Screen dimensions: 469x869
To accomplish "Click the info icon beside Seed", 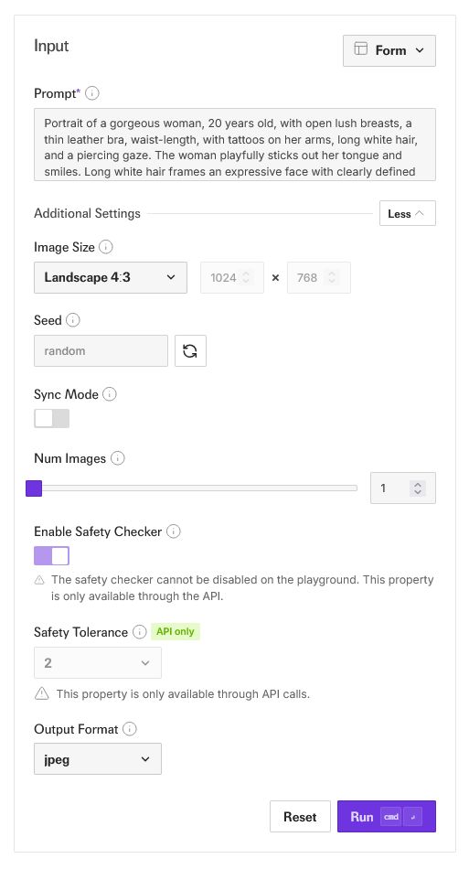I will [72, 320].
